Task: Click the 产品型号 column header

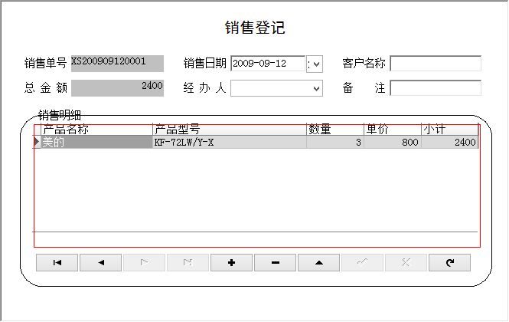Action: pos(230,130)
